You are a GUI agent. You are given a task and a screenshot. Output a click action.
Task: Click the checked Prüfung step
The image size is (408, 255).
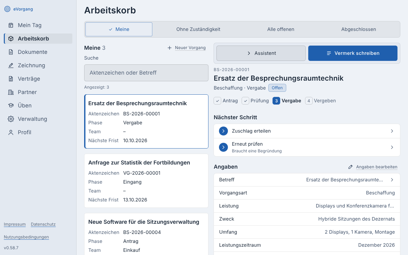[255, 101]
